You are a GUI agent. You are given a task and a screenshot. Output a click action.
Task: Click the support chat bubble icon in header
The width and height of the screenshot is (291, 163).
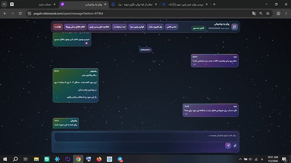coord(234,27)
